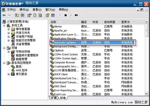Click the 设备管理器 tree icon
The height and width of the screenshot is (106, 150).
pyautogui.click(x=13, y=44)
